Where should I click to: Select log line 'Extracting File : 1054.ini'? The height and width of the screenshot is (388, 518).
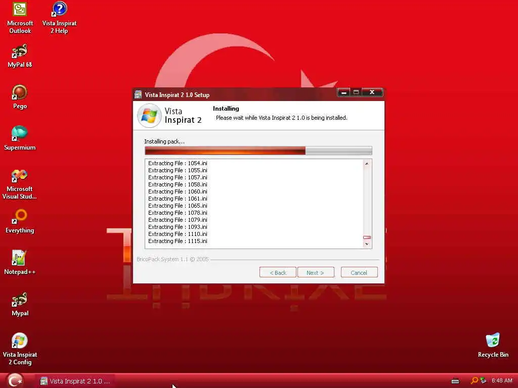point(178,163)
